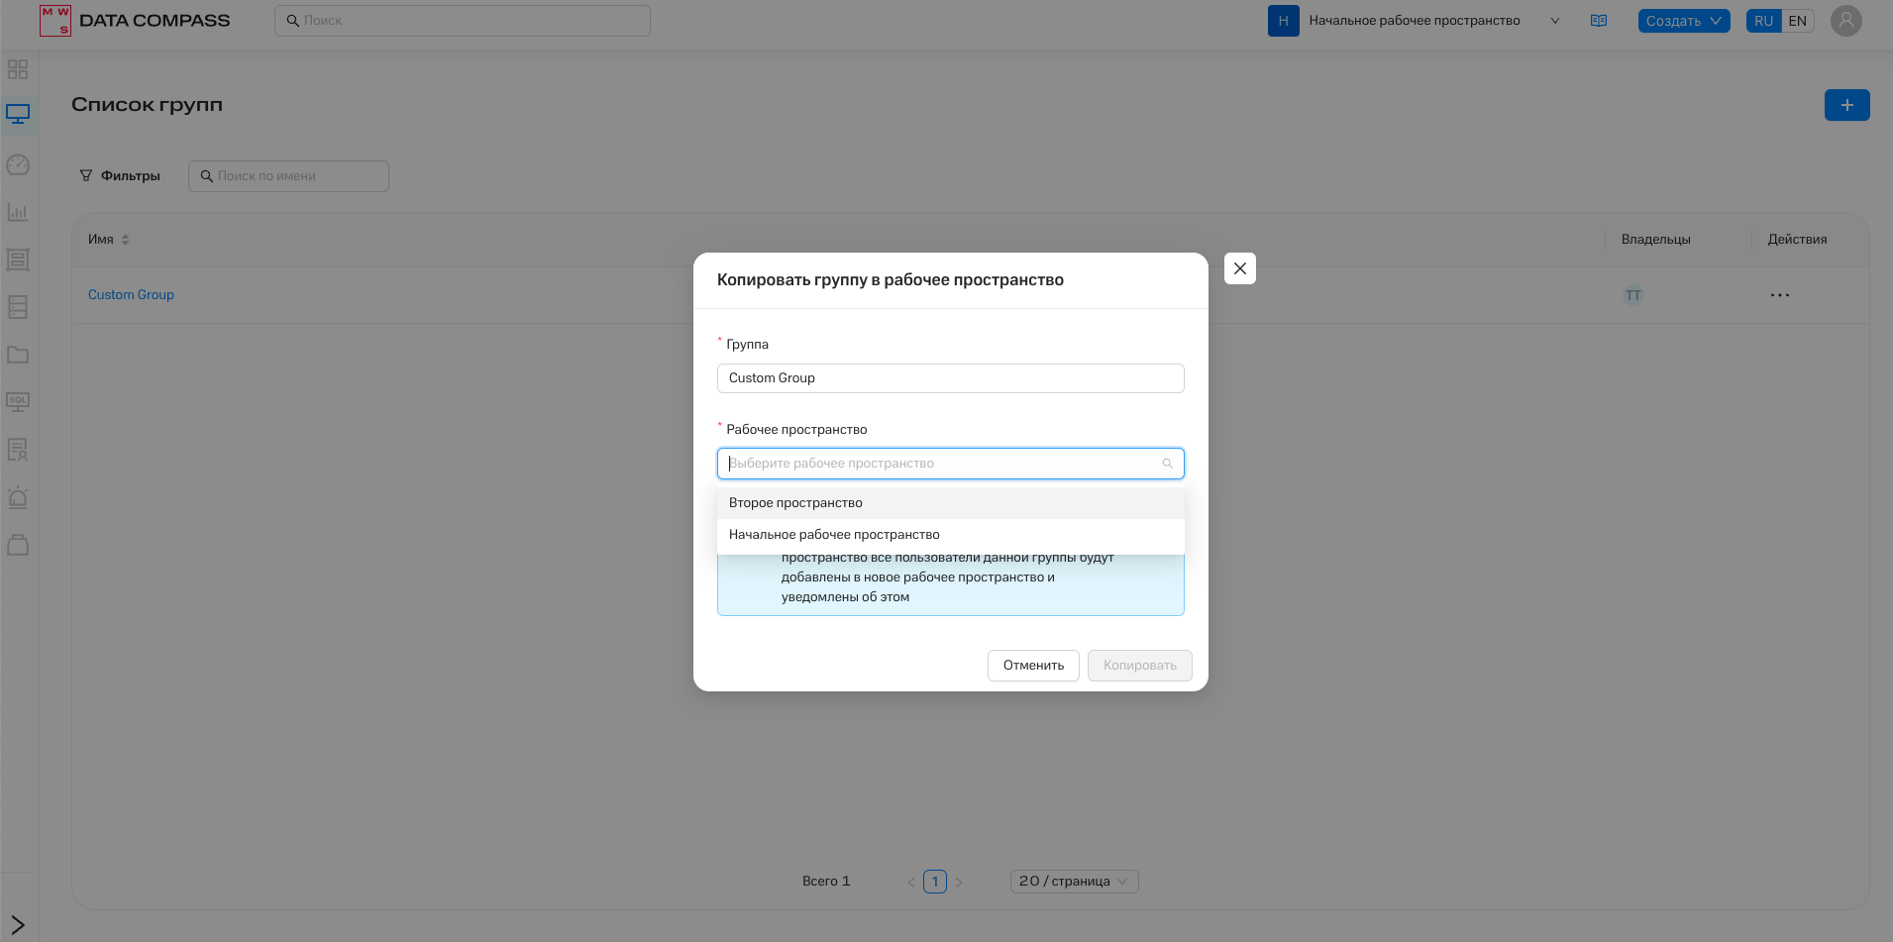
Task: Expand the "Создать" dropdown button
Action: pyautogui.click(x=1683, y=21)
